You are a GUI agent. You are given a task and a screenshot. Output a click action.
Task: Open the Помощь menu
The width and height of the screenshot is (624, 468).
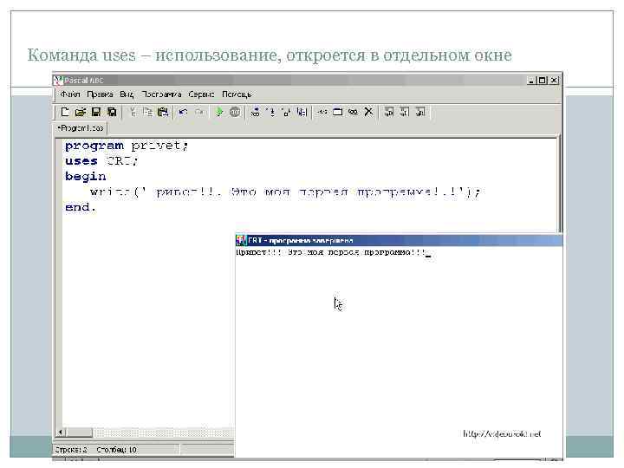point(237,94)
